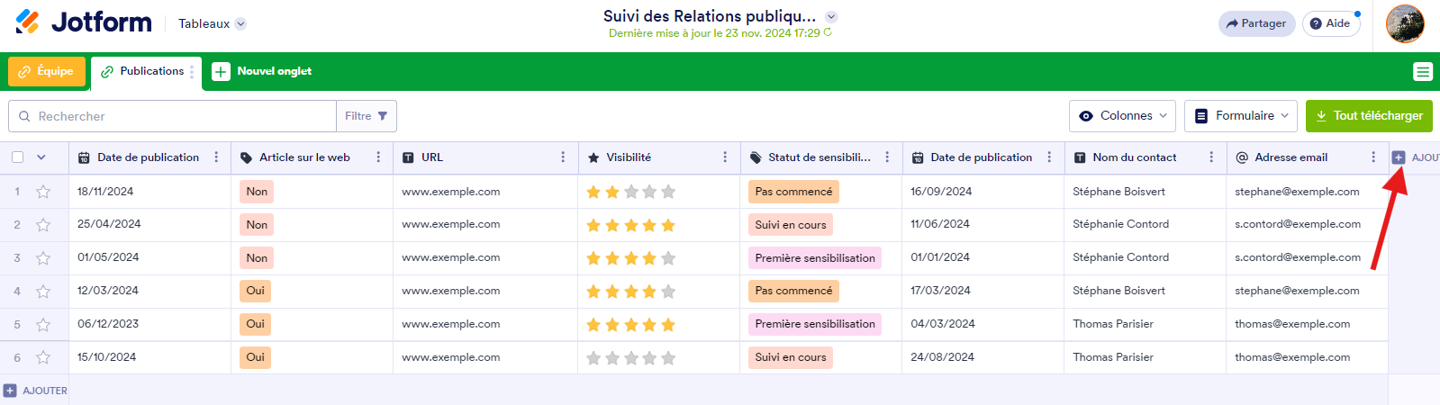
Task: Expand the Tableaux dropdown
Action: pos(240,24)
